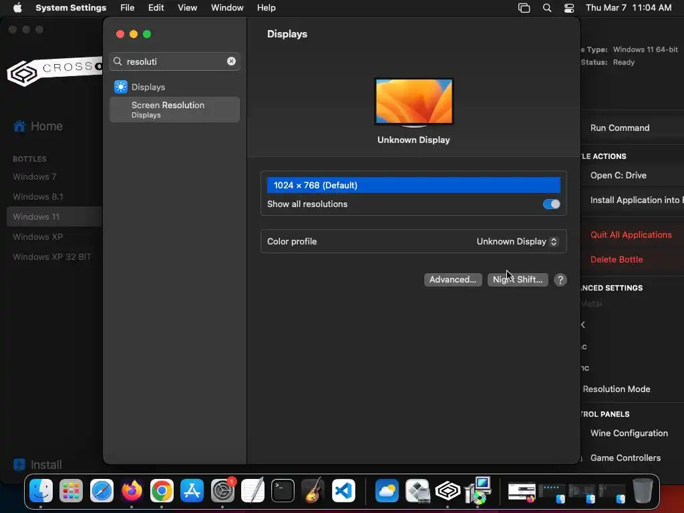
Task: Open the Edit menu
Action: tap(156, 7)
